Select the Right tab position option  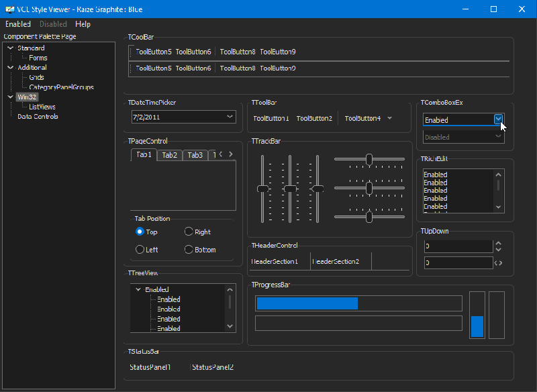point(189,232)
